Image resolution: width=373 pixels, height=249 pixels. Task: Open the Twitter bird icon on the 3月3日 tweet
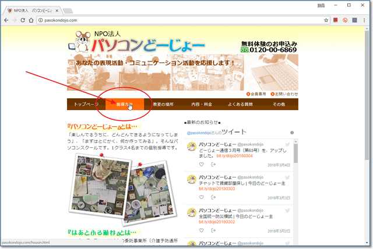[287, 177]
